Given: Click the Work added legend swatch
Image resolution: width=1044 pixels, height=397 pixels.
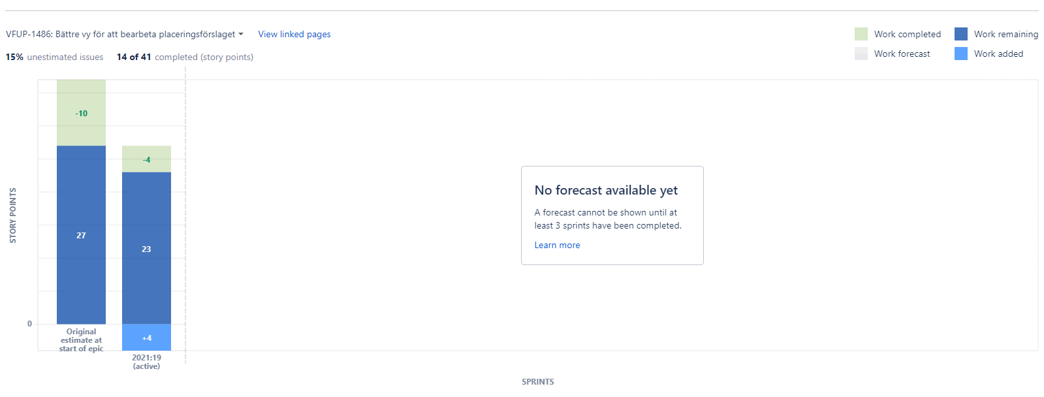Looking at the screenshot, I should [x=961, y=54].
